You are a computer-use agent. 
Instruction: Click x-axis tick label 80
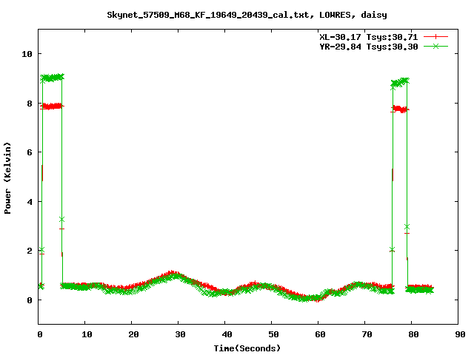413,334
